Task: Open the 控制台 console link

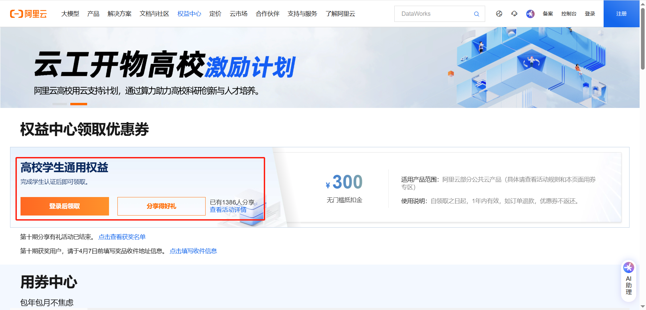Action: point(569,14)
